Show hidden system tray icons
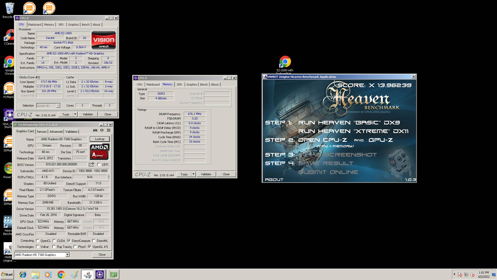Screen dimensions: 497x280 coord(454,275)
